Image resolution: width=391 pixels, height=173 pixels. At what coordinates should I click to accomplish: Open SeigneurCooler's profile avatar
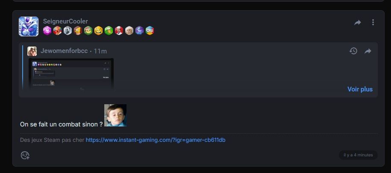[x=29, y=26]
